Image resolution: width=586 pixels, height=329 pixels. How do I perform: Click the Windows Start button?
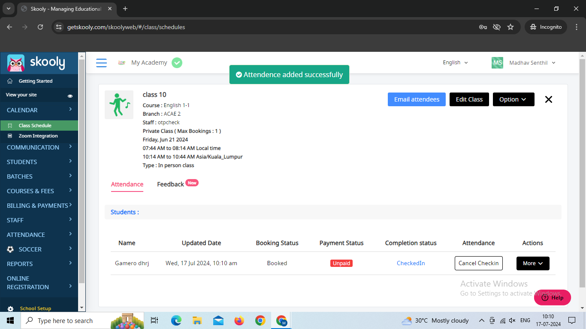(10, 320)
